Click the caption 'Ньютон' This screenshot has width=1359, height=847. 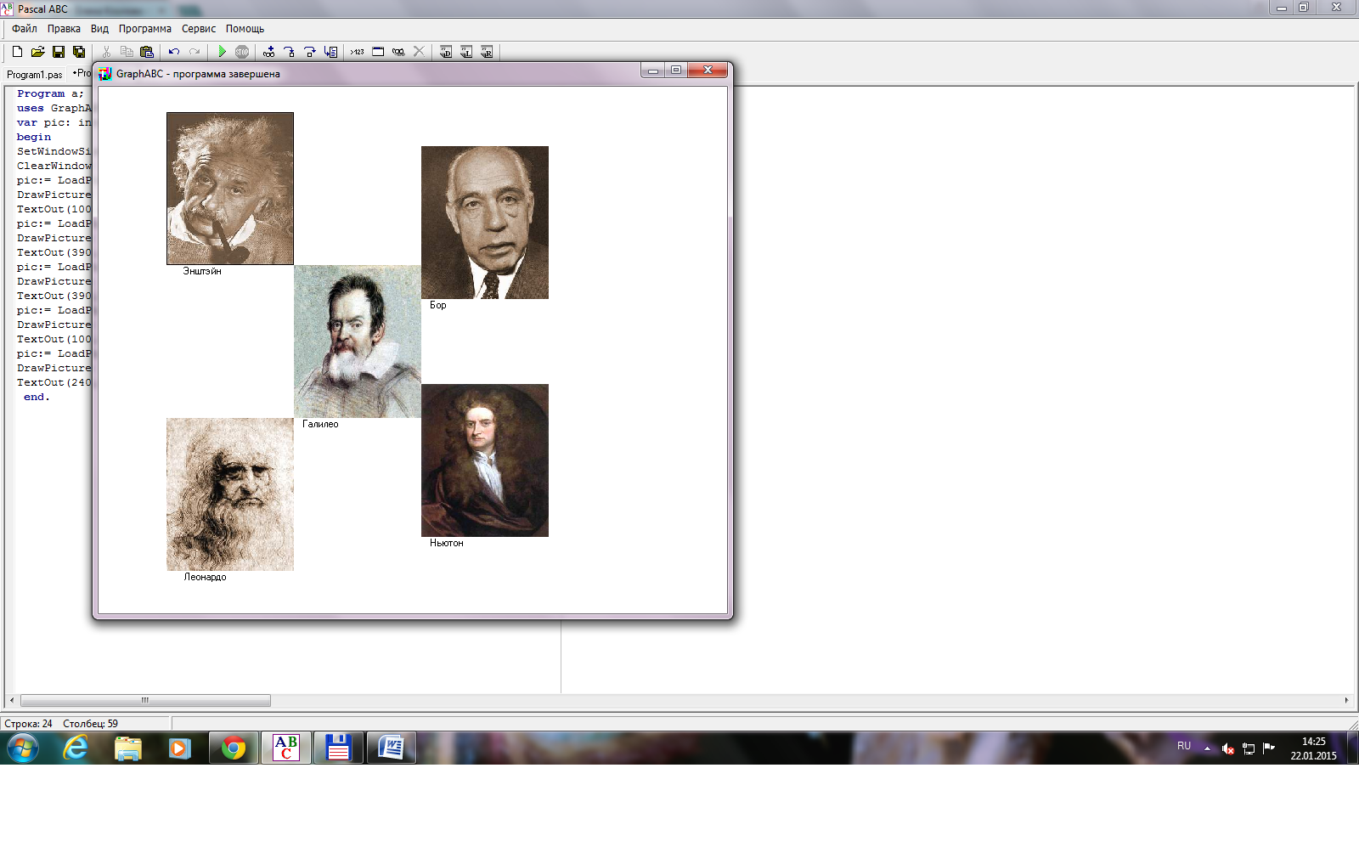click(x=447, y=543)
